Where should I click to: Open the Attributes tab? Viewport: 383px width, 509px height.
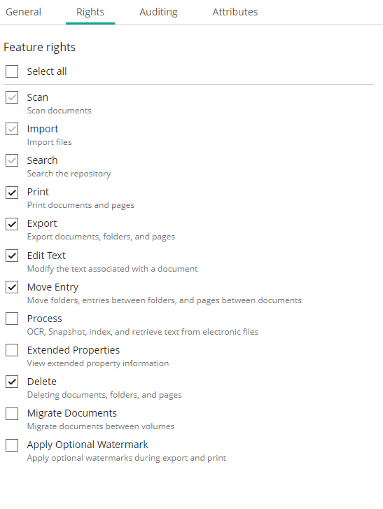[x=235, y=12]
